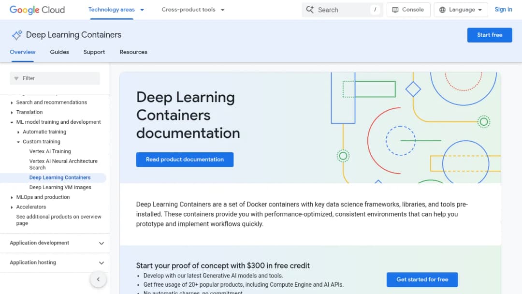
Task: Expand Search and recommendations tree arrow
Action: [12, 103]
